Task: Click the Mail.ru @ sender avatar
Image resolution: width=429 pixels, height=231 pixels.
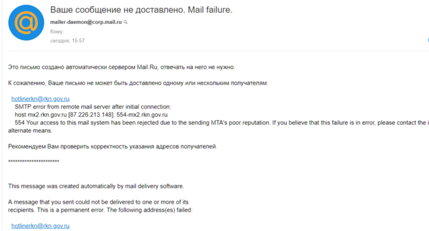Action: coord(26,23)
